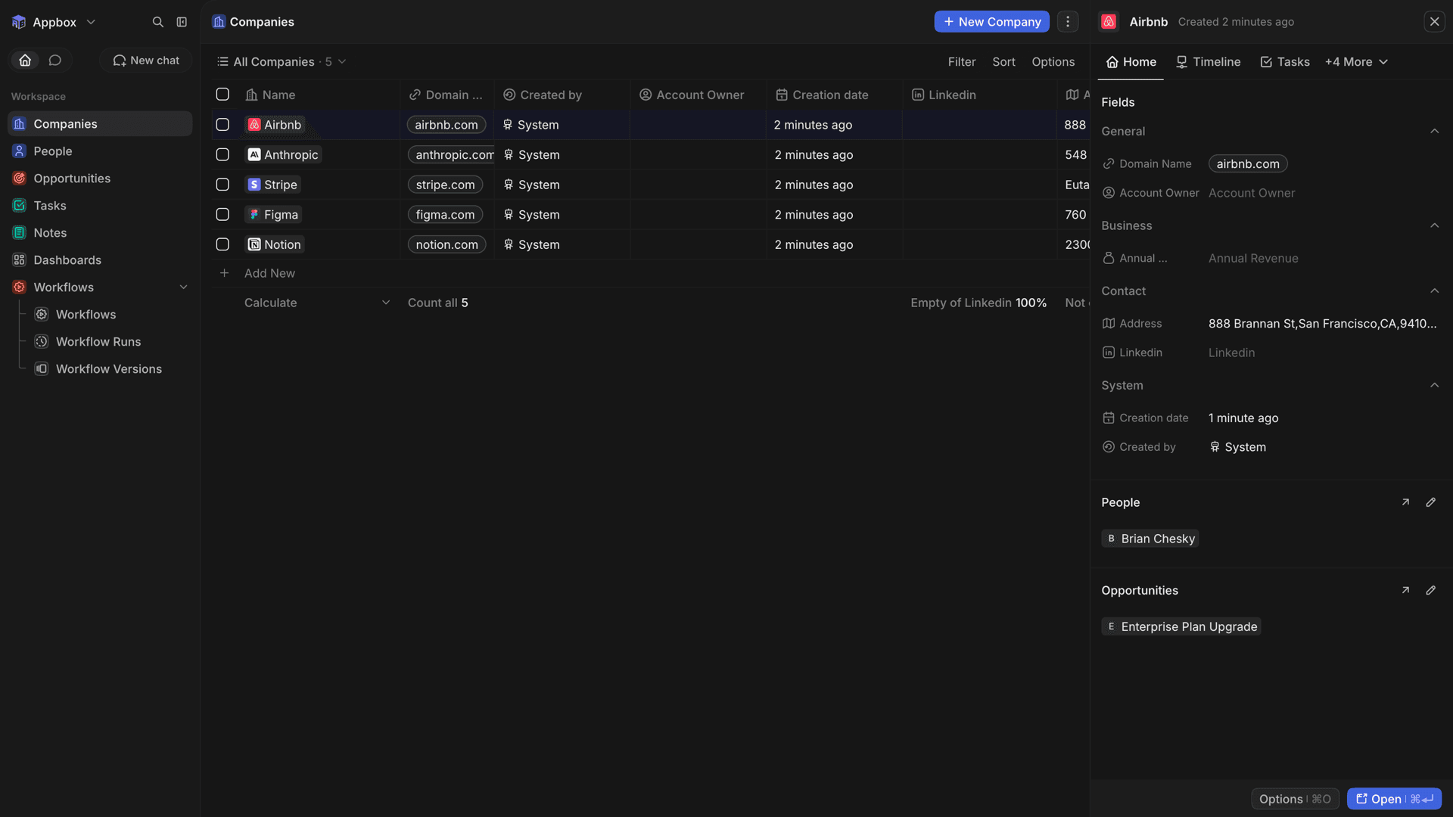Open the Enterprise Plan Upgrade chip
The height and width of the screenshot is (817, 1453).
click(1181, 626)
